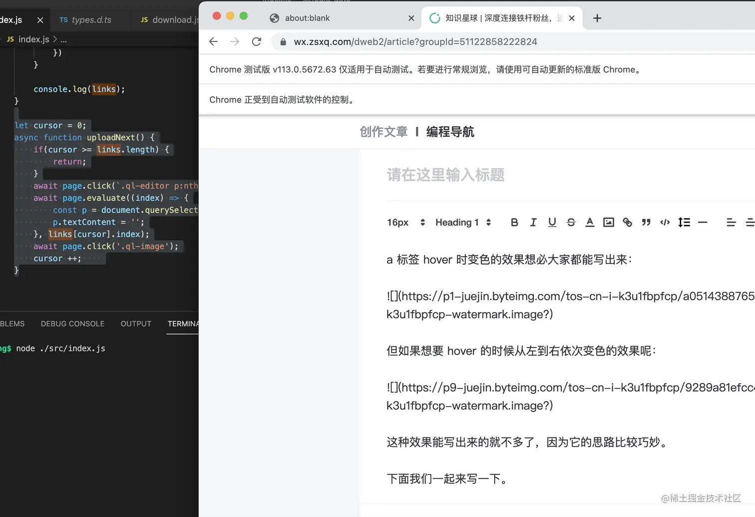Screen dimensions: 755x517
Task: Insert an image via toolbar icon
Action: click(x=609, y=222)
